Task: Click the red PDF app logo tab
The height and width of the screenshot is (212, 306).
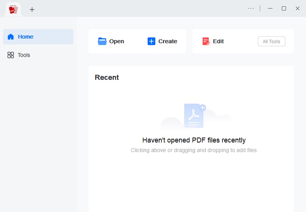Action: pyautogui.click(x=14, y=9)
